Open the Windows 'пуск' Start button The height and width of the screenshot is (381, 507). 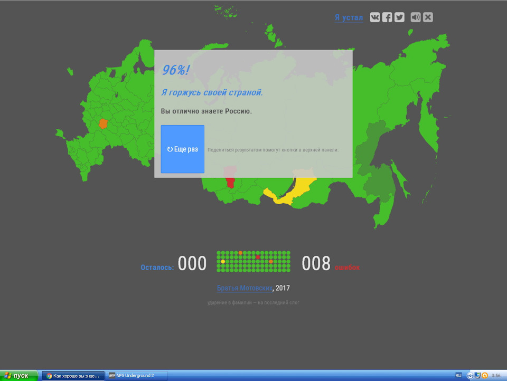pyautogui.click(x=19, y=375)
